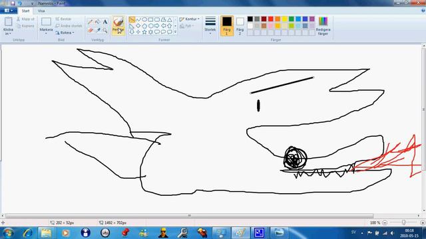Select the Rounded rectangle shape
Viewport: 426px width, 239px height.
coord(157,20)
